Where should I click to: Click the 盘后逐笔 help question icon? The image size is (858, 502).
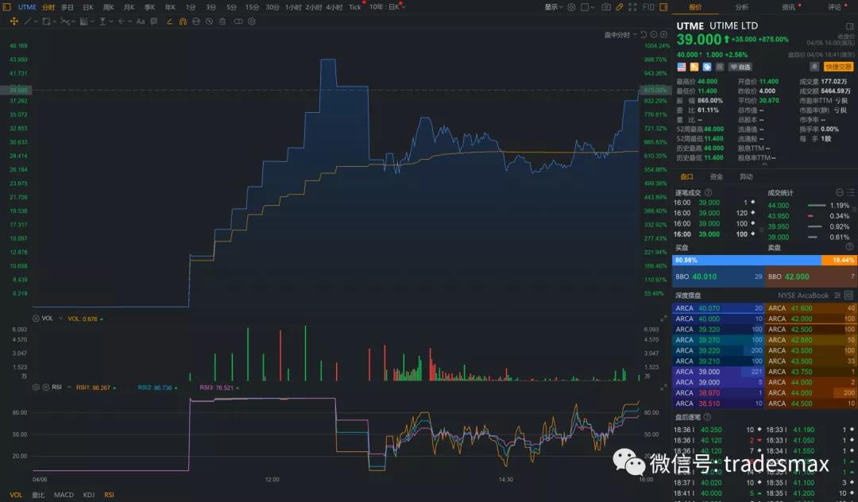tap(707, 417)
